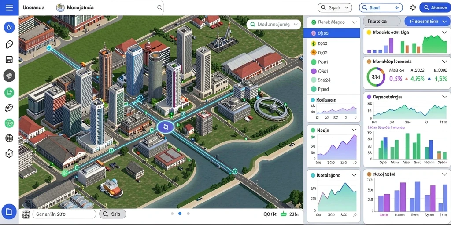Click the save disk sidebar icon

pos(9,60)
